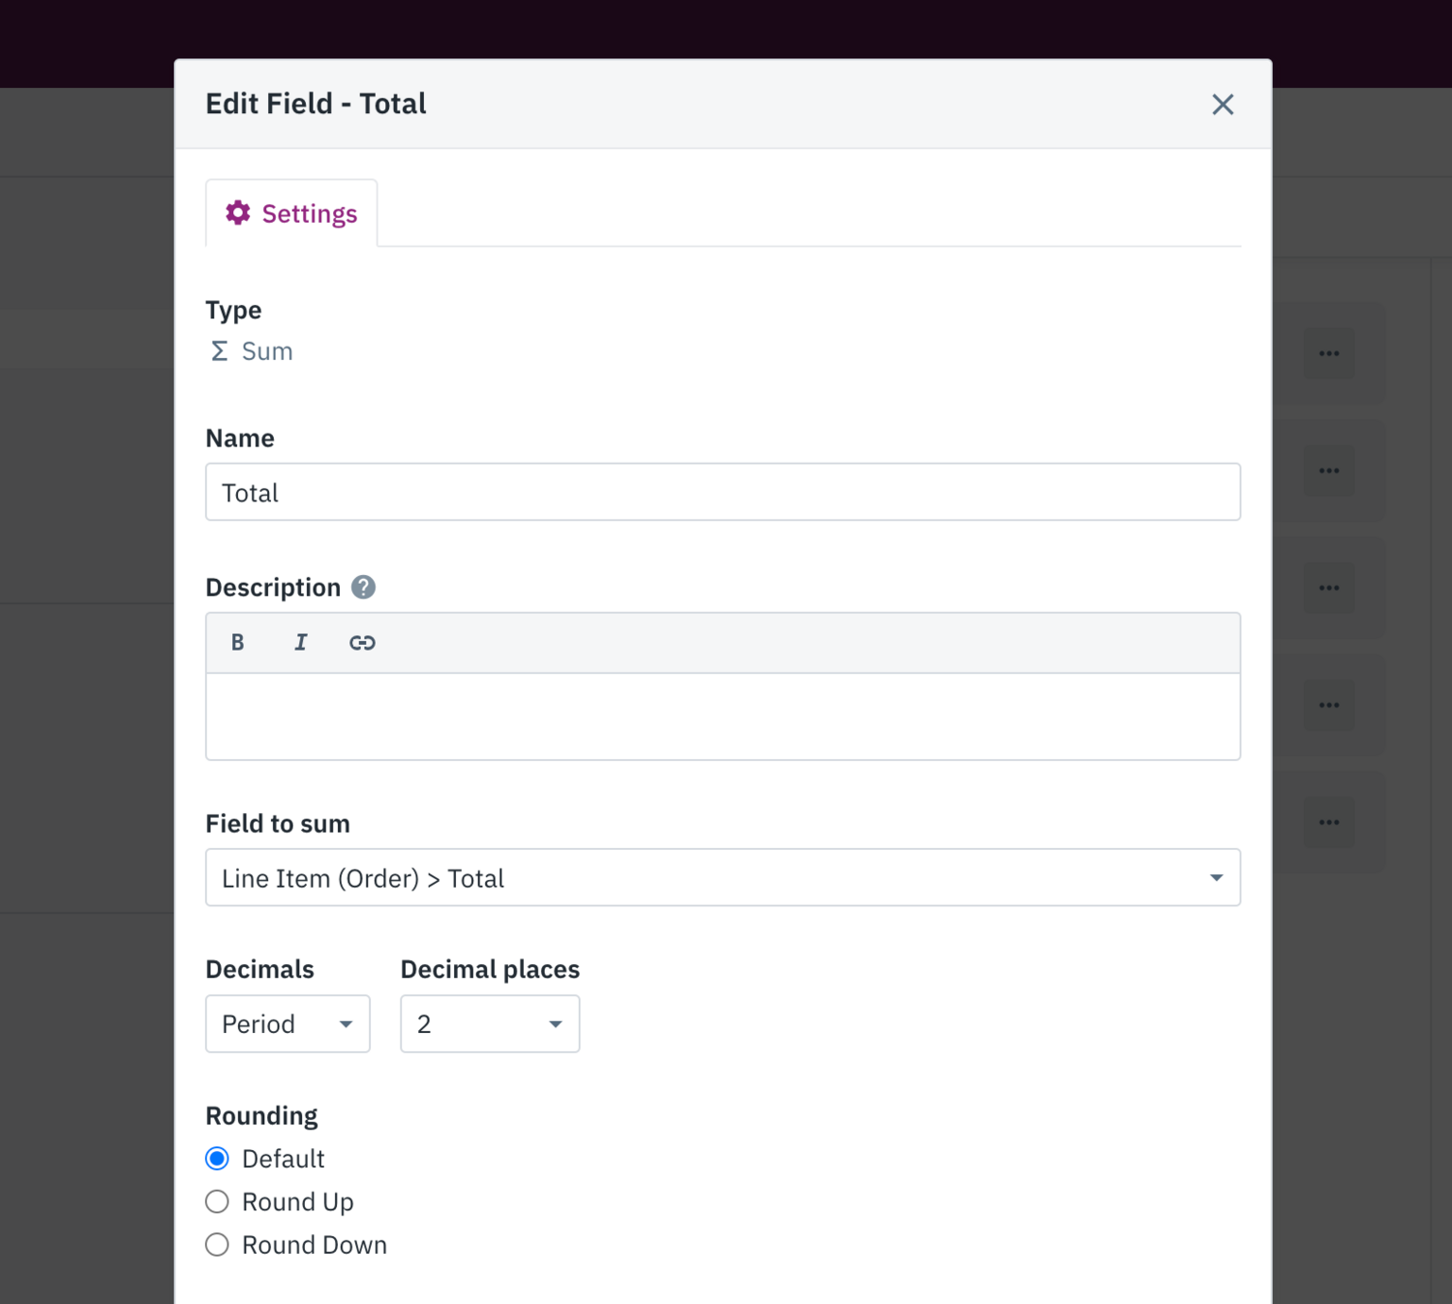Keep Default rounding selected
Viewport: 1452px width, 1304px height.
(x=217, y=1158)
